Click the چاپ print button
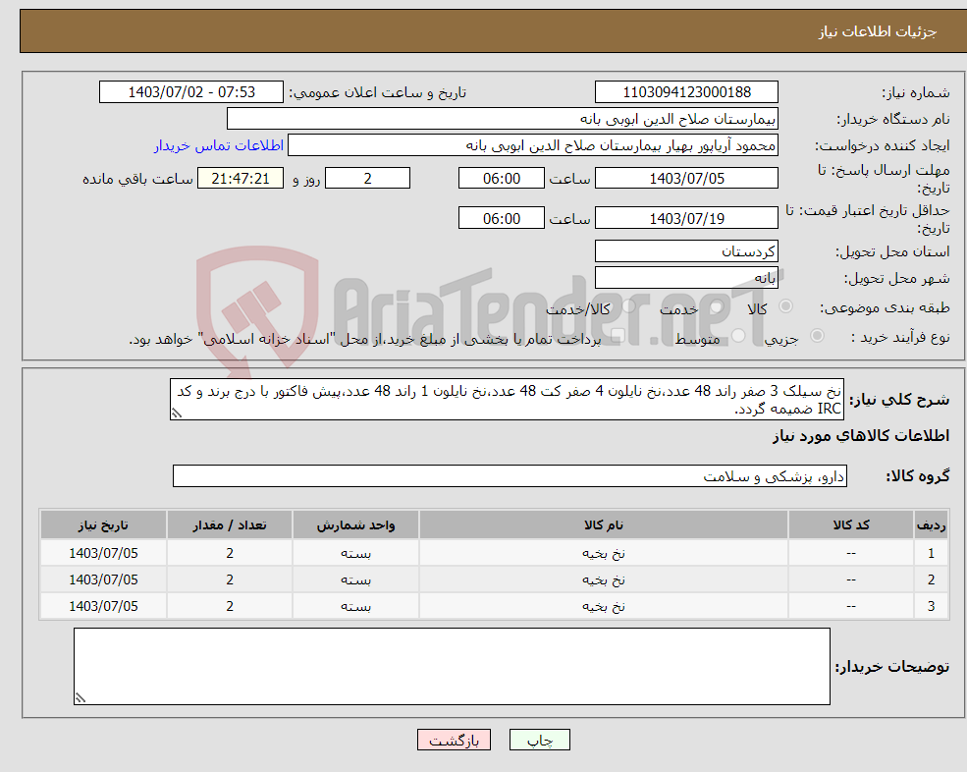The width and height of the screenshot is (967, 772). pos(540,740)
